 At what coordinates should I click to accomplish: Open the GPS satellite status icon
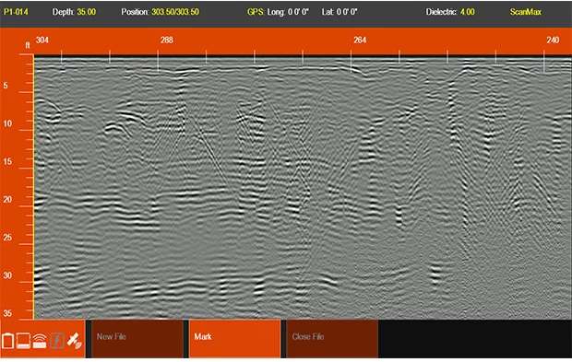pyautogui.click(x=75, y=341)
